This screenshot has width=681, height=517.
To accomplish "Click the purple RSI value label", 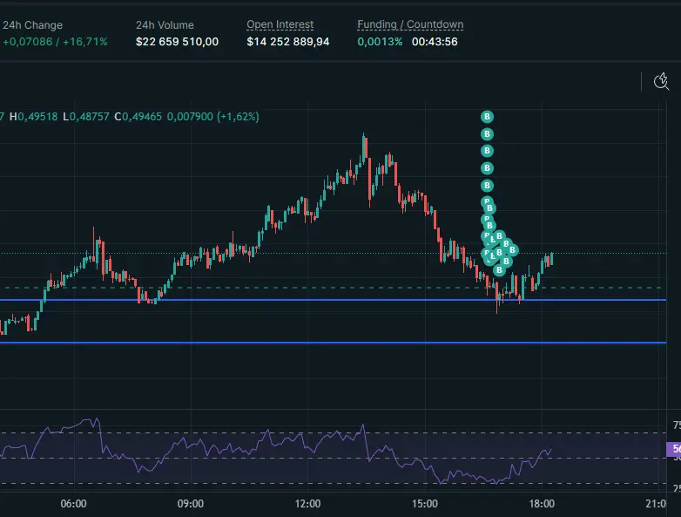I will [674, 449].
